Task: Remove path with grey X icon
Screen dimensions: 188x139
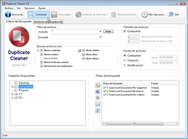Action: pos(98,98)
